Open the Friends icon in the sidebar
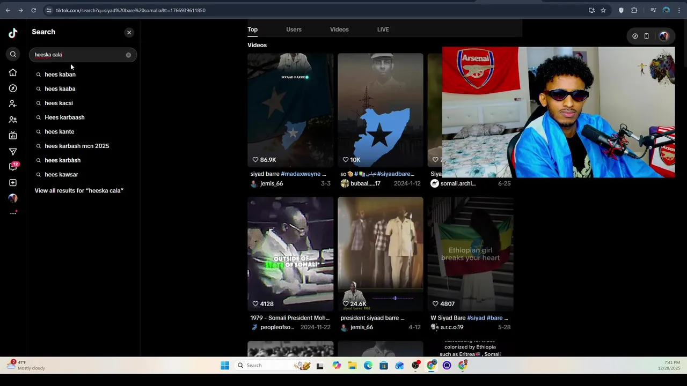This screenshot has width=687, height=386. click(x=13, y=120)
